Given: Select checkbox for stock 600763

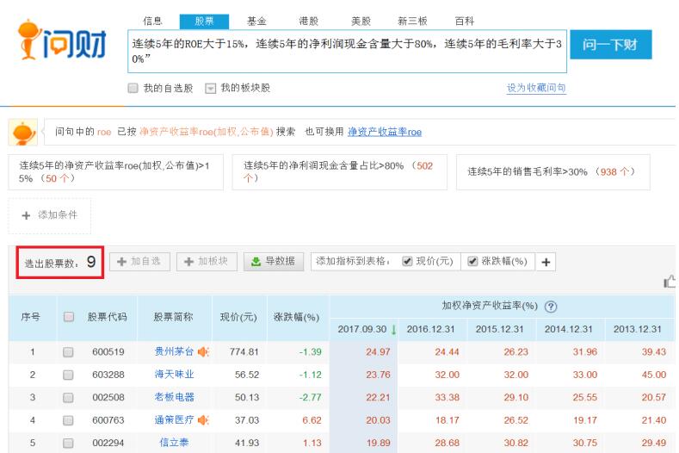Looking at the screenshot, I should point(68,420).
